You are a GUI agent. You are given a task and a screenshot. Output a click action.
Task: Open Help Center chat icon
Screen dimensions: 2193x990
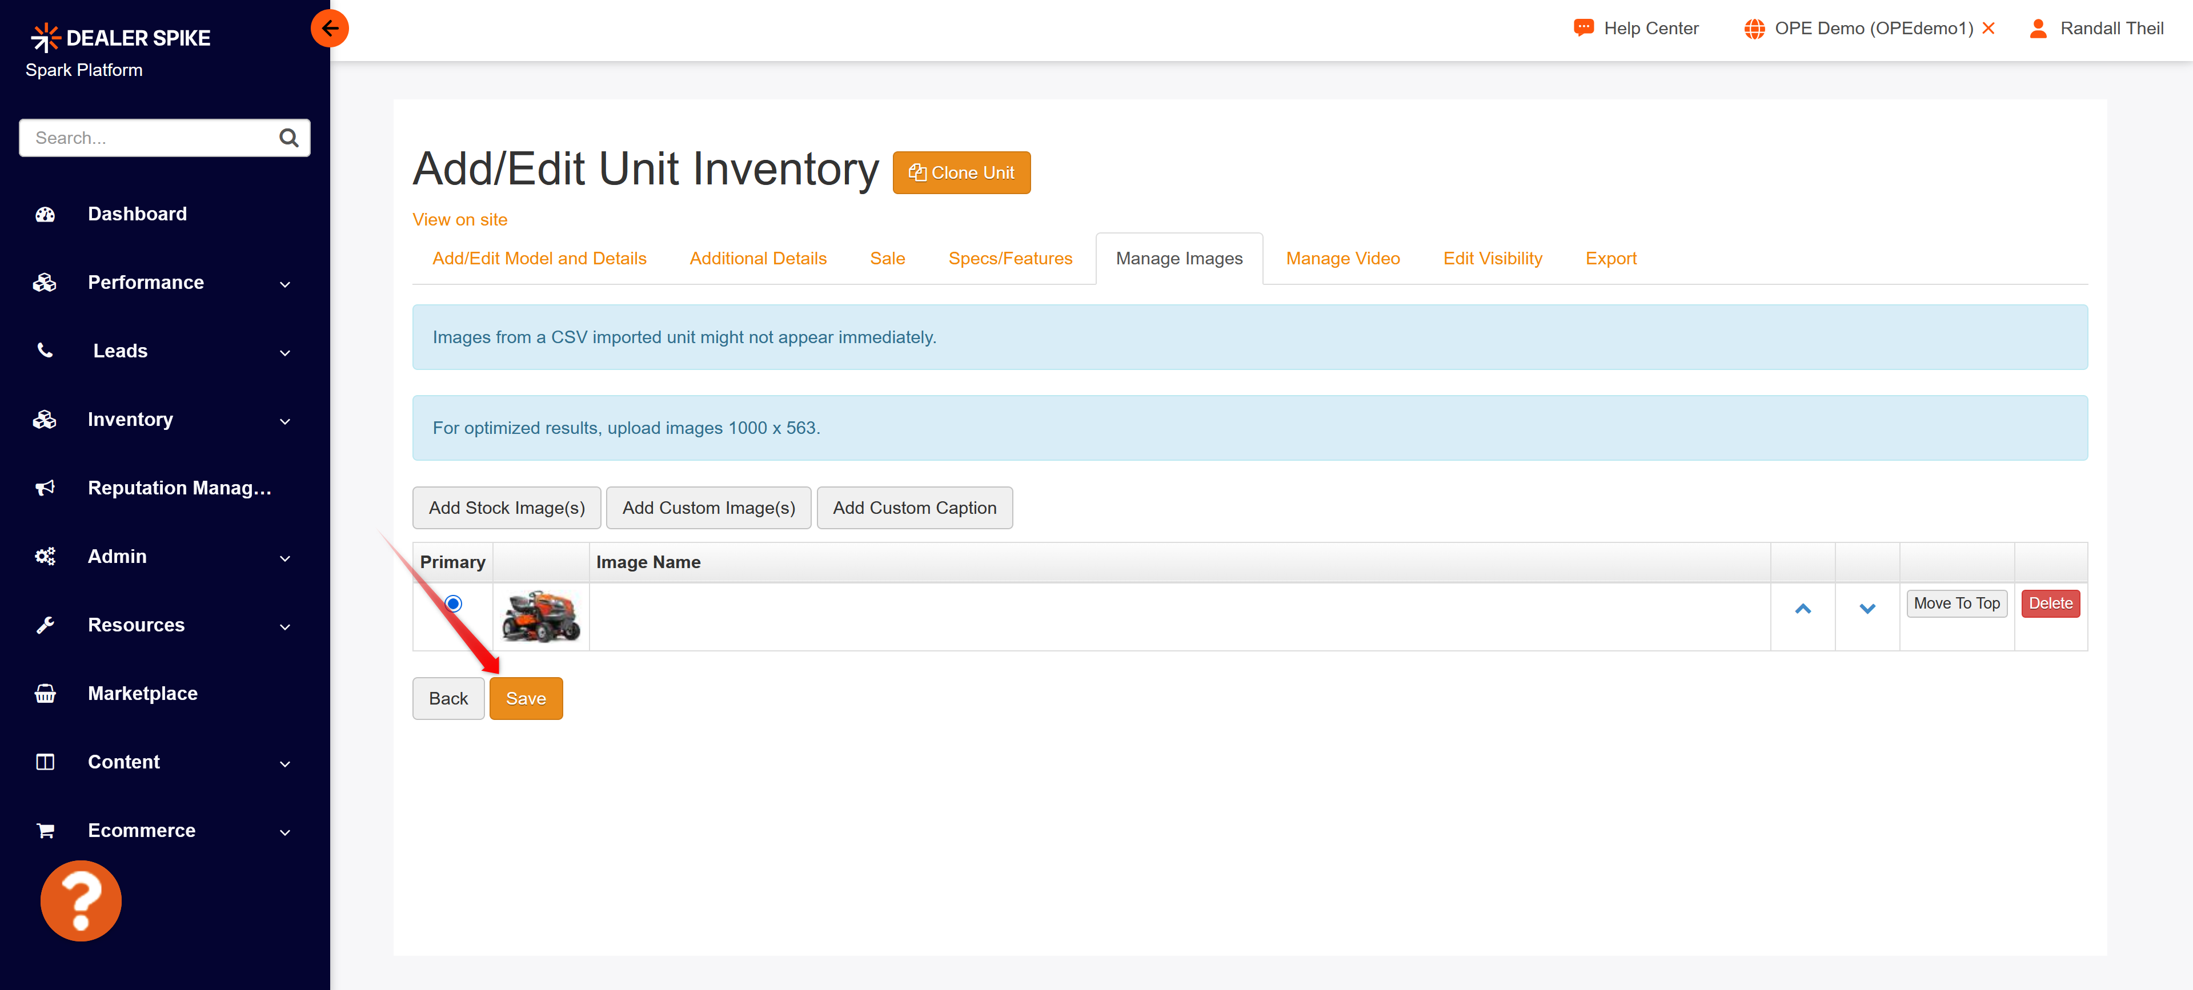[1582, 28]
